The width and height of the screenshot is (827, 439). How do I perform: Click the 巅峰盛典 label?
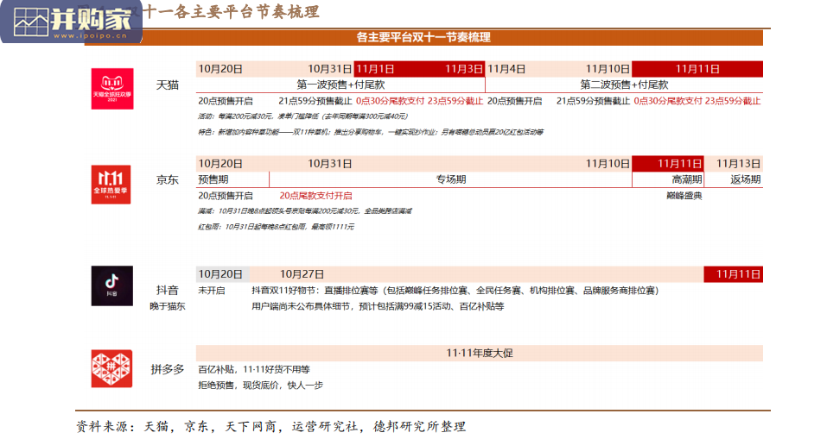tap(684, 196)
